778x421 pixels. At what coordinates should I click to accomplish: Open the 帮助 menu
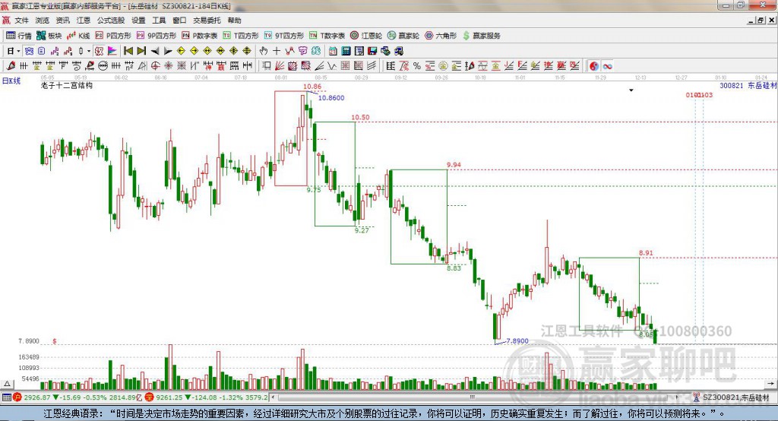pyautogui.click(x=234, y=21)
